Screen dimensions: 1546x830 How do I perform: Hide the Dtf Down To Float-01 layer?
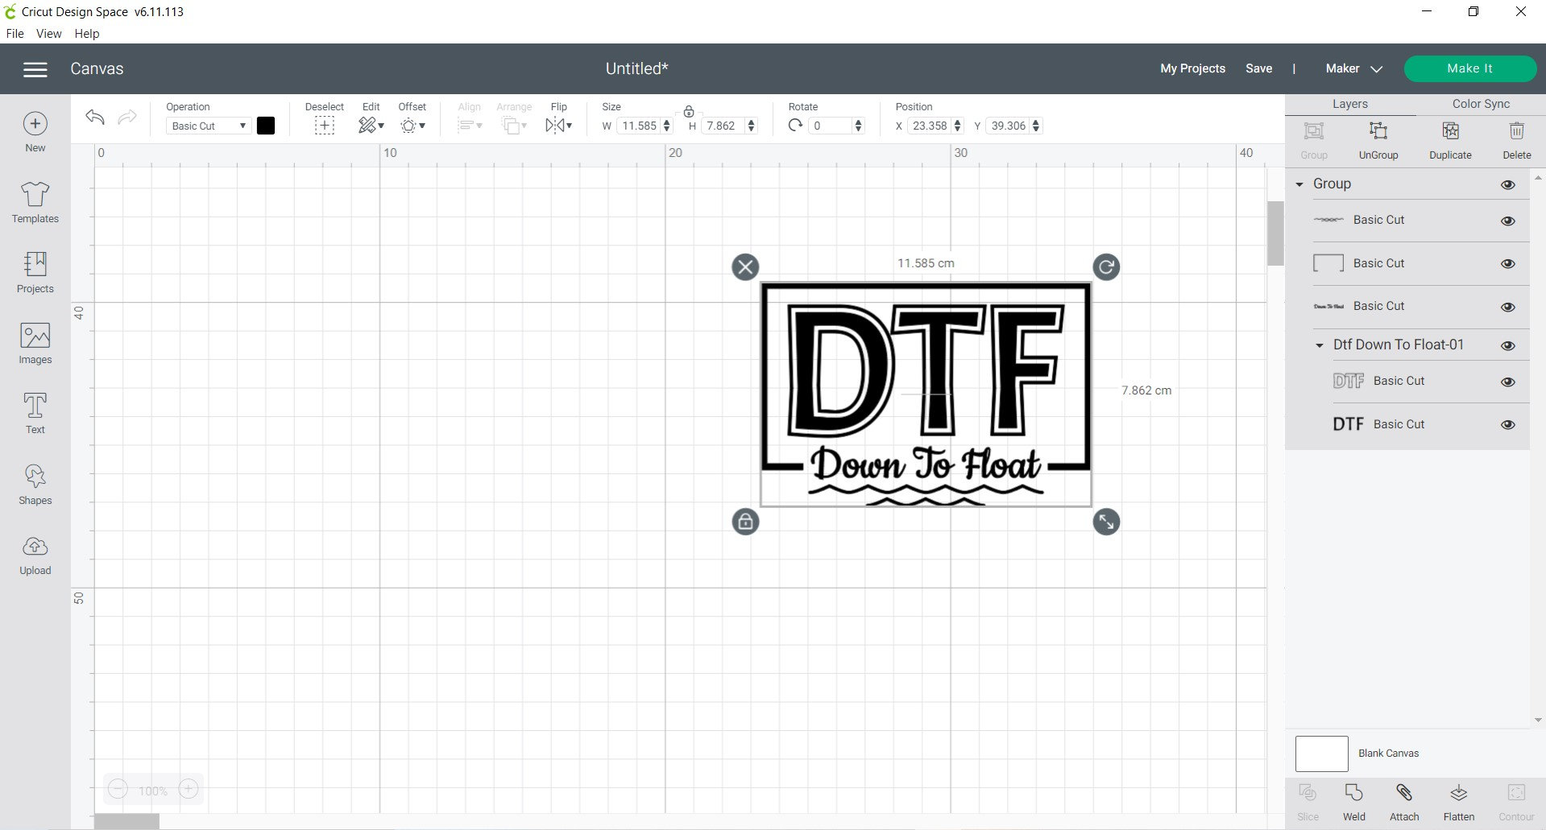pos(1507,345)
